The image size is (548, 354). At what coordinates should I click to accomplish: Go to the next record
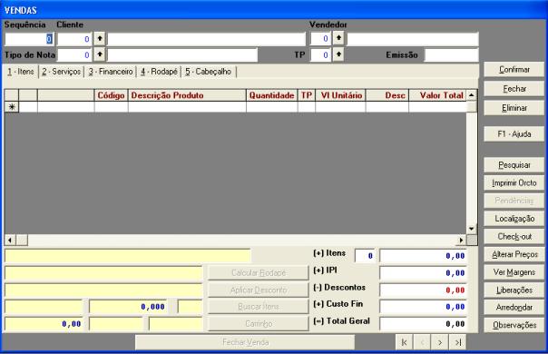click(x=440, y=342)
